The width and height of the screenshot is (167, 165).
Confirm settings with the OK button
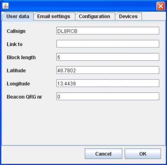tap(143, 154)
